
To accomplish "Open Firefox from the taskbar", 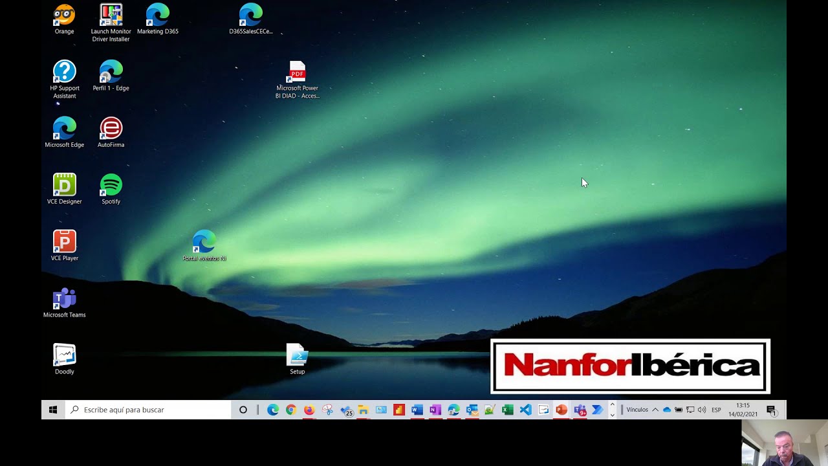I will click(309, 410).
